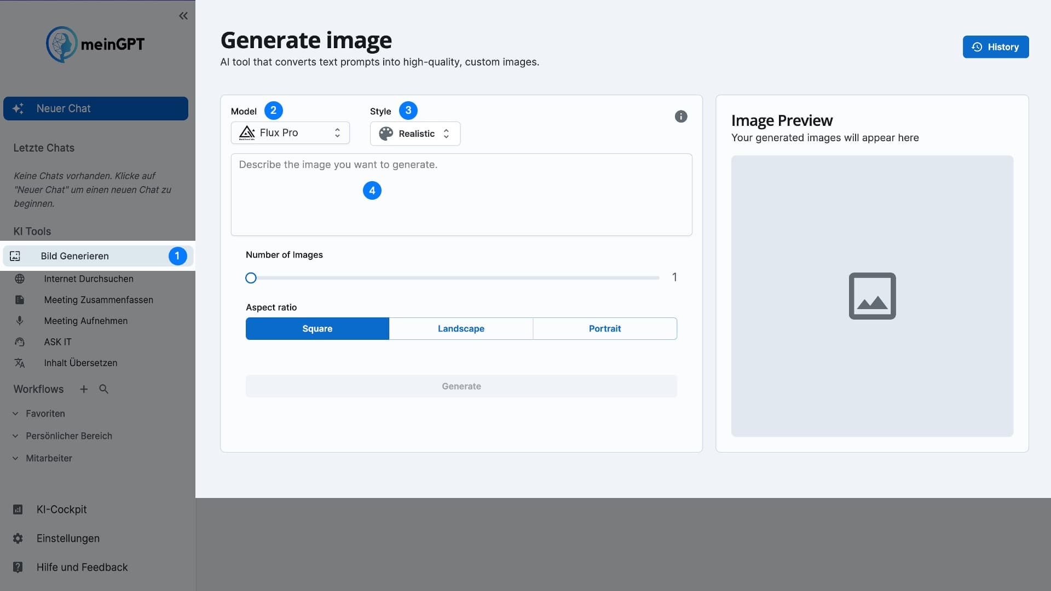Select the Portrait aspect ratio
The width and height of the screenshot is (1051, 591).
coord(604,329)
